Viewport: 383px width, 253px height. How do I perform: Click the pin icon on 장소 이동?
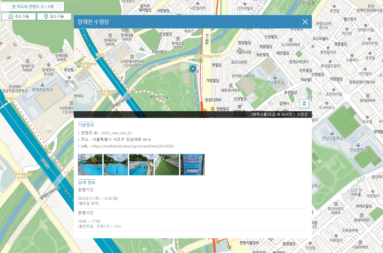tap(46, 17)
